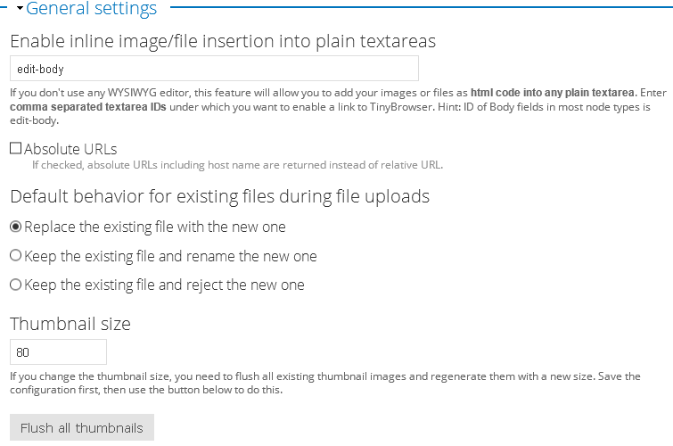Screen dimensions: 673x446
Task: Click the Thumbnail size heading label
Action: click(x=70, y=324)
